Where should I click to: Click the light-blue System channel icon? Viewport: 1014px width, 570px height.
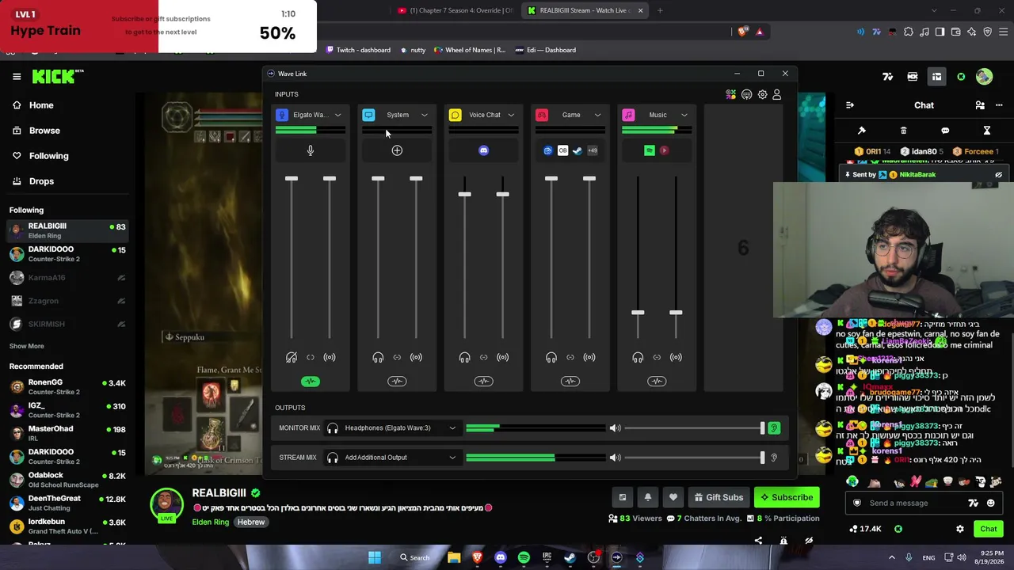(x=368, y=115)
